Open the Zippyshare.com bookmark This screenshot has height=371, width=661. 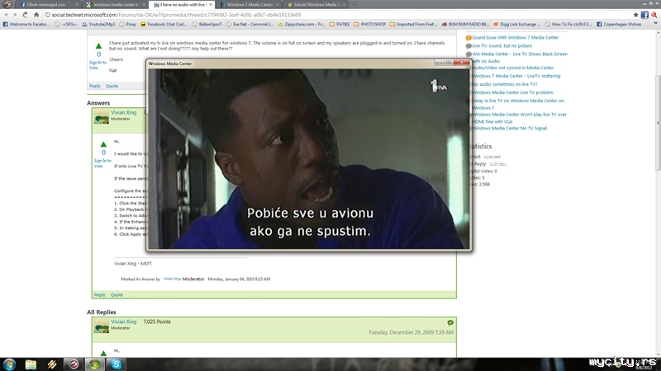(302, 25)
